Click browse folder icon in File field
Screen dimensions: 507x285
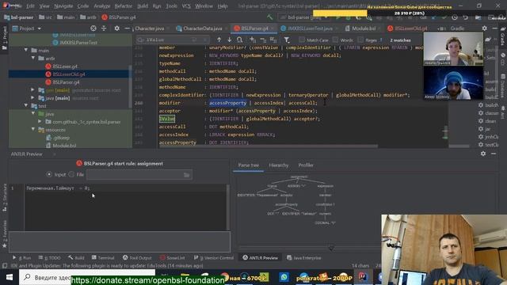[x=187, y=175]
